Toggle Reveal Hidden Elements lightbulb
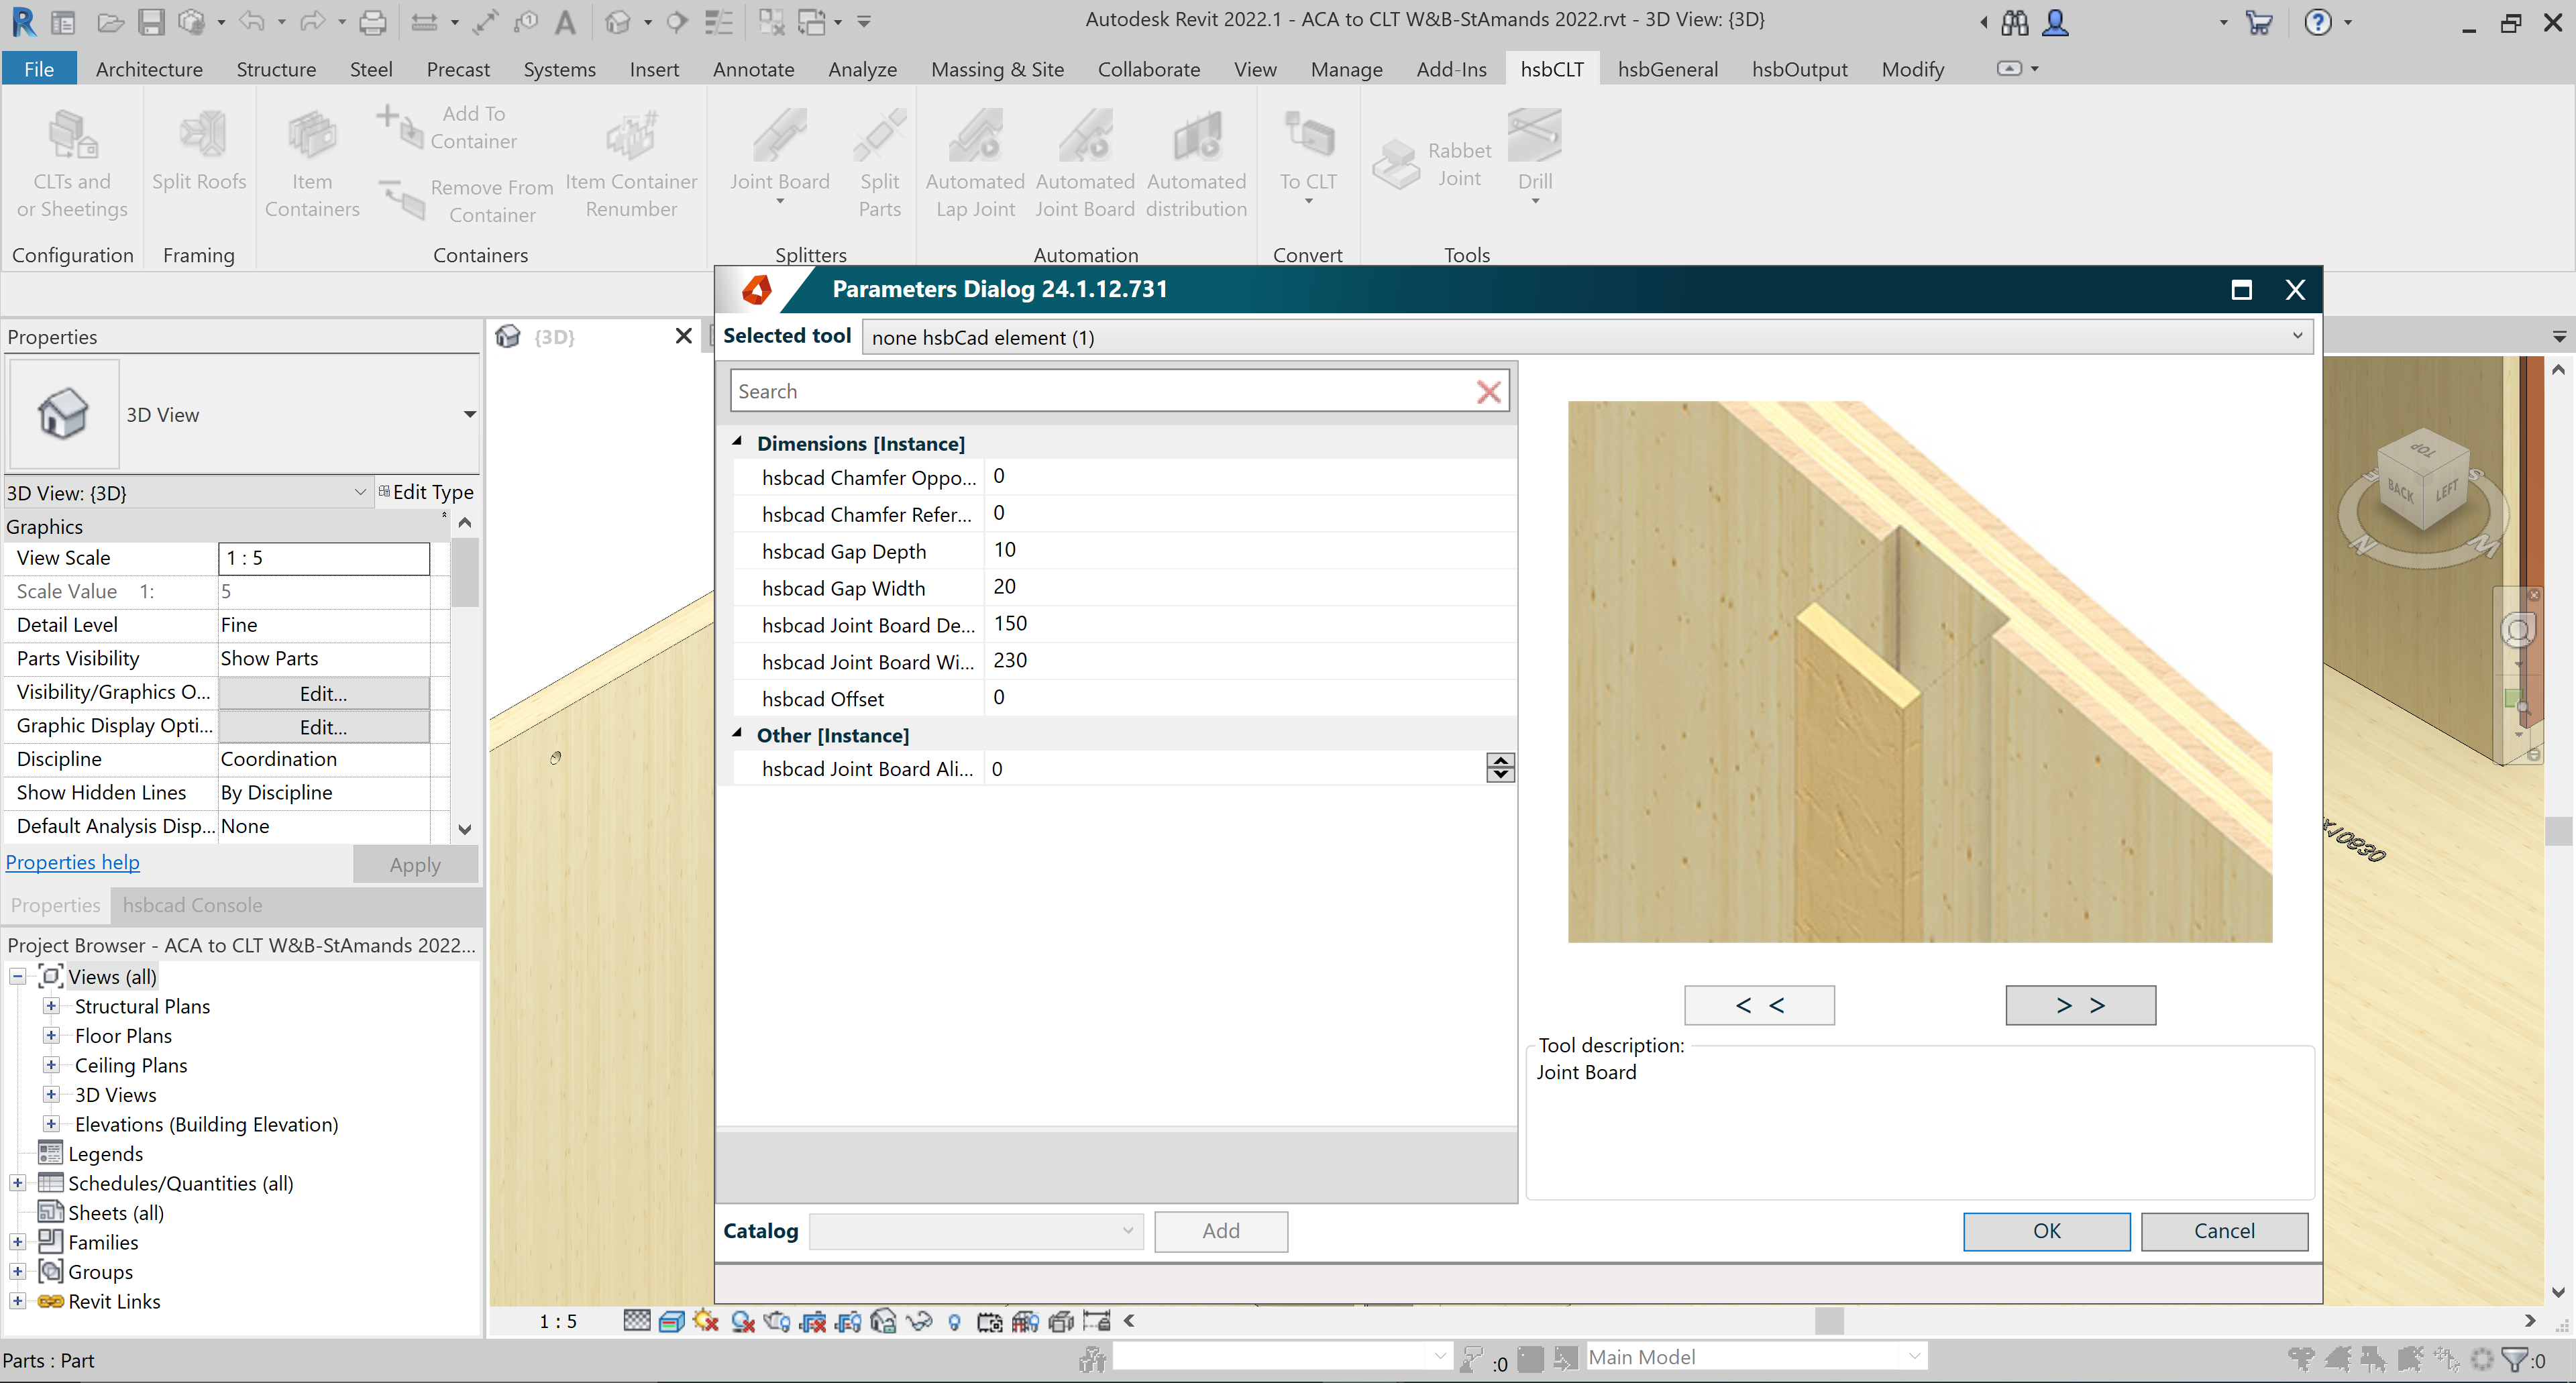 (x=954, y=1321)
